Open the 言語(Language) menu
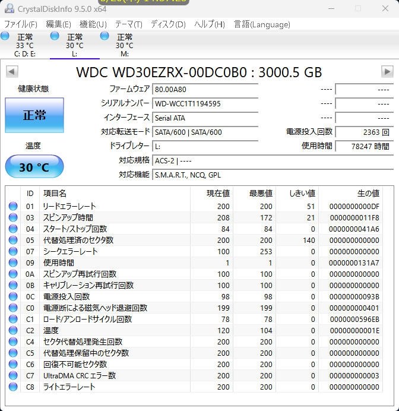 (262, 24)
